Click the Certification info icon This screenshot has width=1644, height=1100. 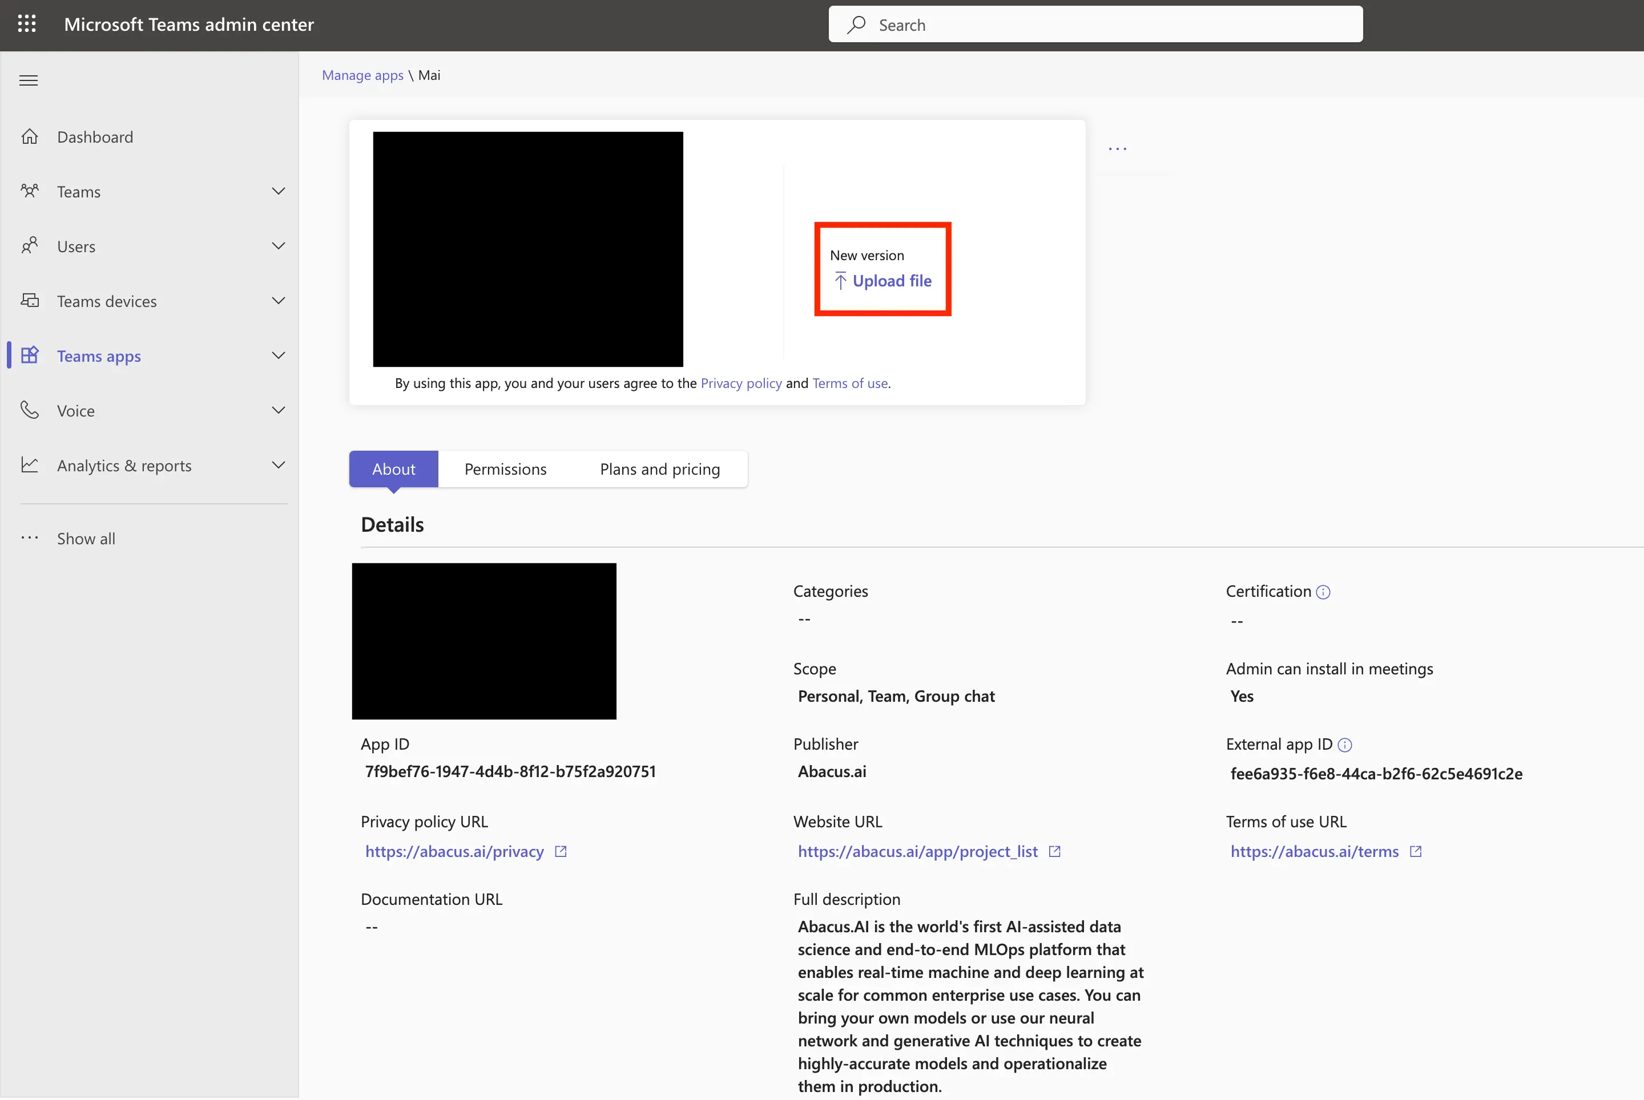coord(1324,592)
